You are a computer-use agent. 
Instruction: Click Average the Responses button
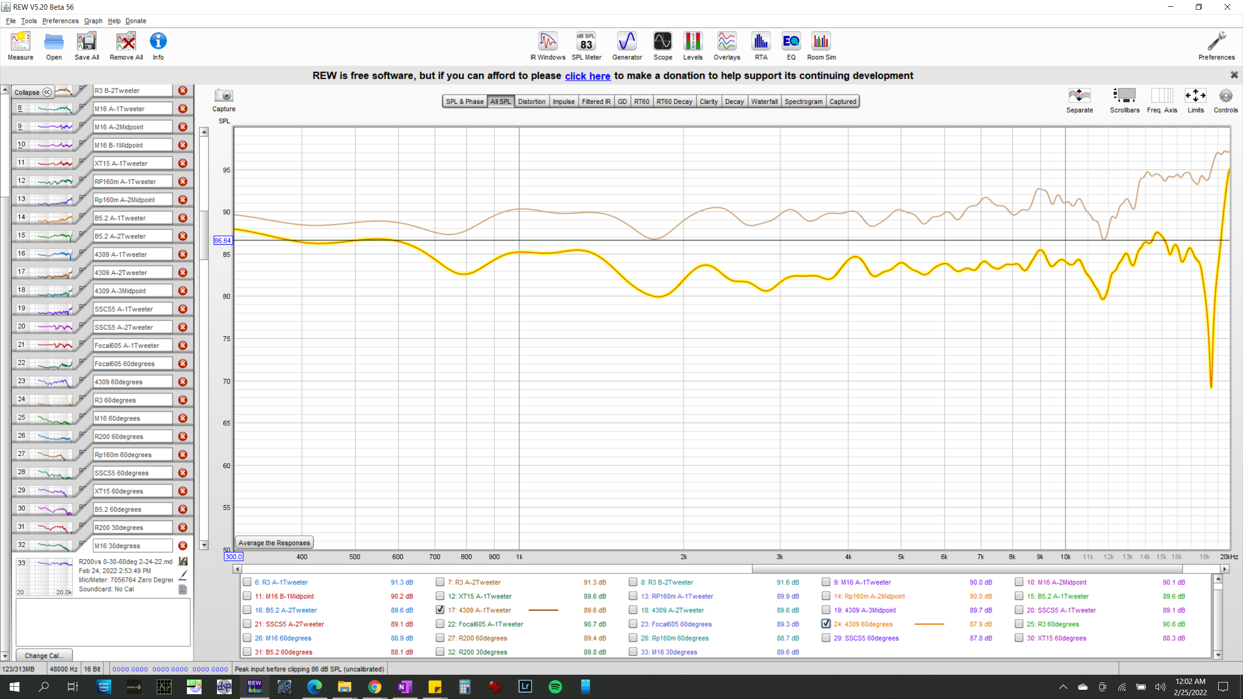pyautogui.click(x=274, y=543)
